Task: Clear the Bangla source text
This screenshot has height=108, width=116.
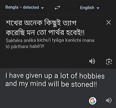Action: (x=108, y=23)
